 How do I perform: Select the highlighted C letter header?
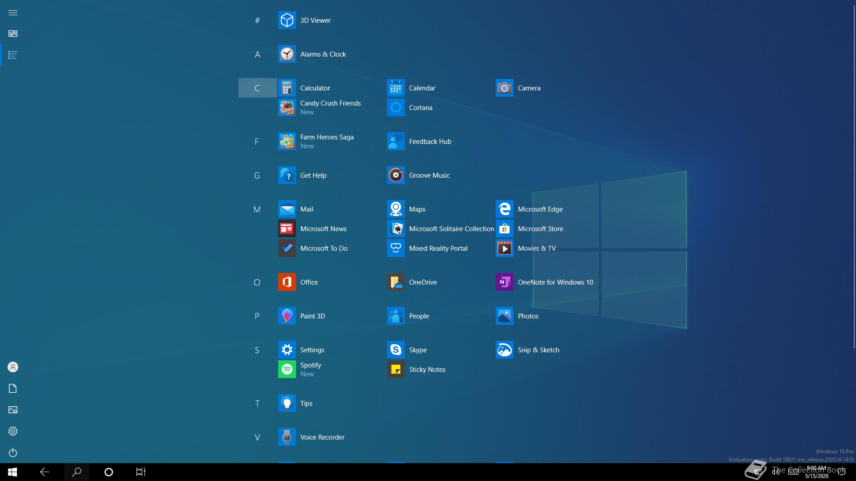coord(257,88)
